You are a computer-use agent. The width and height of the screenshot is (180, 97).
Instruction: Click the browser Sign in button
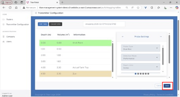7,2
